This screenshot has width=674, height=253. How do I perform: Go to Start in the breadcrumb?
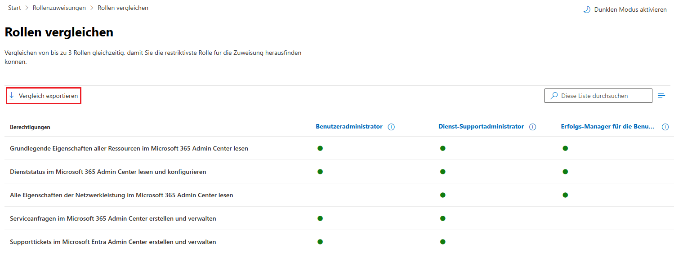[x=14, y=8]
